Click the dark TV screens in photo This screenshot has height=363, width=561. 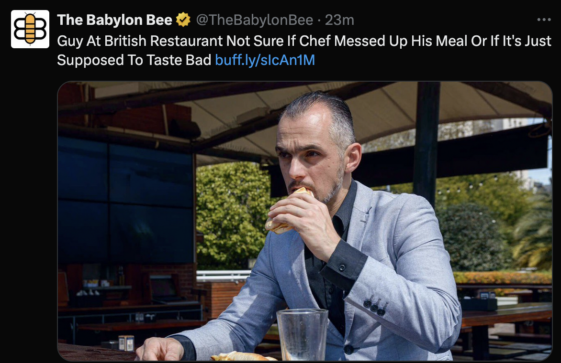pyautogui.click(x=125, y=200)
